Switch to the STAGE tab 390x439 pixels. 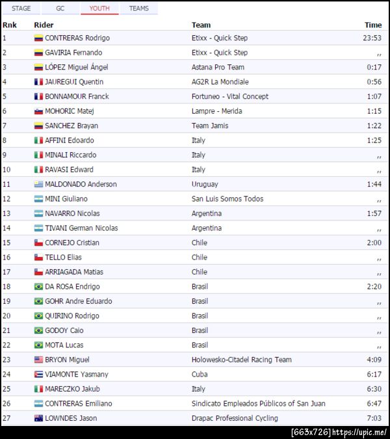pos(21,8)
